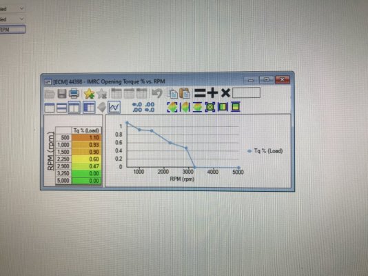Toggle the line chart view icon
The image size is (368, 276).
114,108
